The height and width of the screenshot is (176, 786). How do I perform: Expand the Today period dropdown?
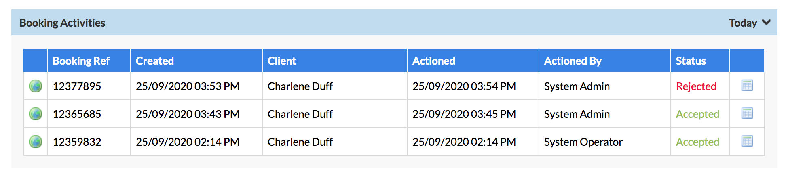(750, 23)
